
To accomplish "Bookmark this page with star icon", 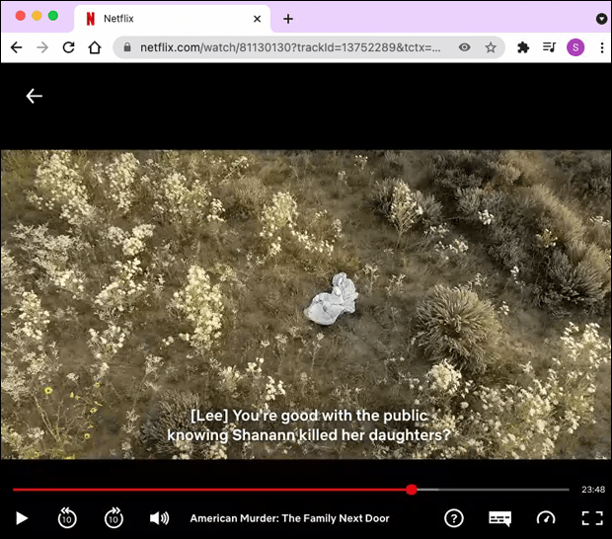I will tap(491, 47).
